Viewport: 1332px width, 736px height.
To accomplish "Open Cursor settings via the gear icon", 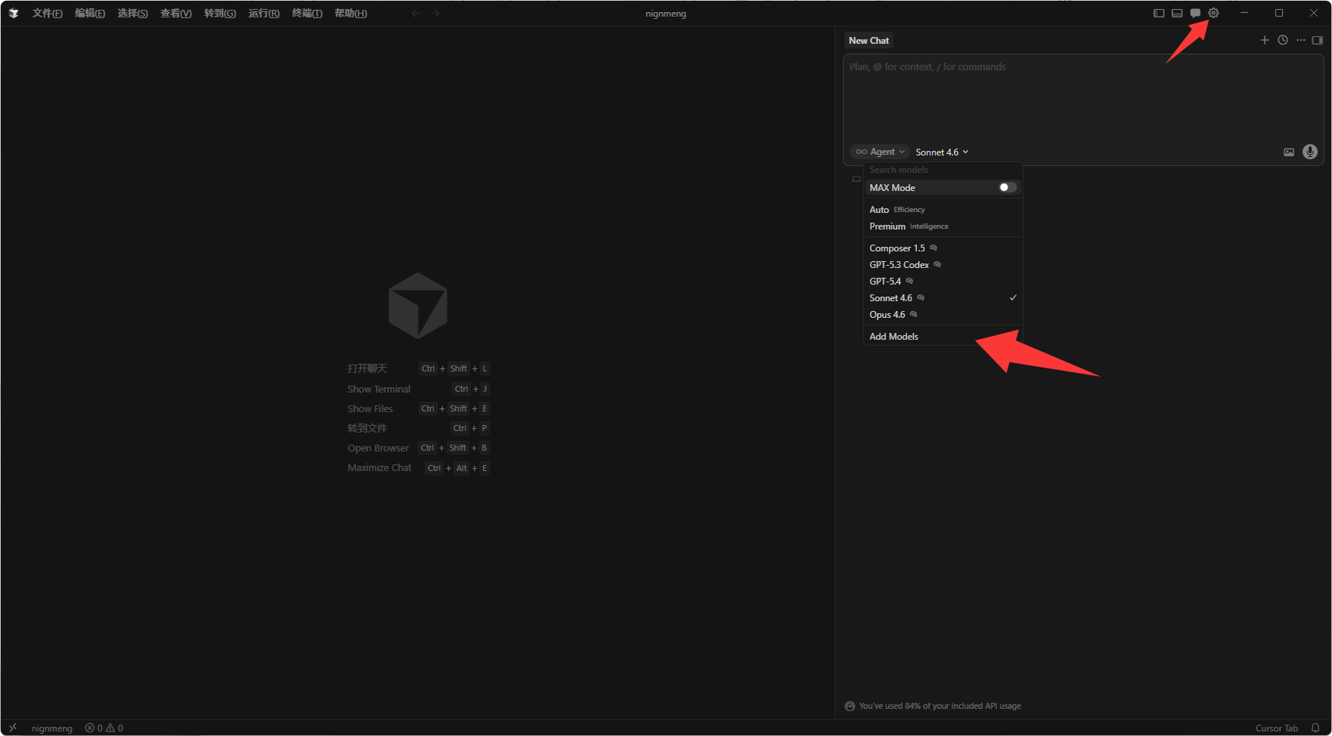I will (1214, 13).
